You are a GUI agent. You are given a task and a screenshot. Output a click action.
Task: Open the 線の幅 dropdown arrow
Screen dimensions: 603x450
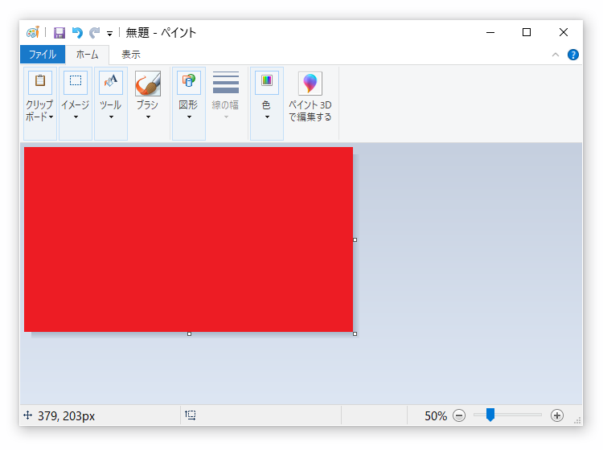[x=226, y=117]
